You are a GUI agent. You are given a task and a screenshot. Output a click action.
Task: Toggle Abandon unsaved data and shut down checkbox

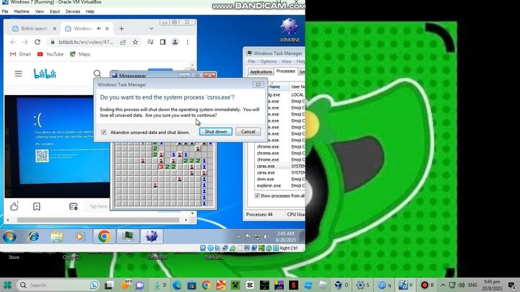click(x=104, y=133)
